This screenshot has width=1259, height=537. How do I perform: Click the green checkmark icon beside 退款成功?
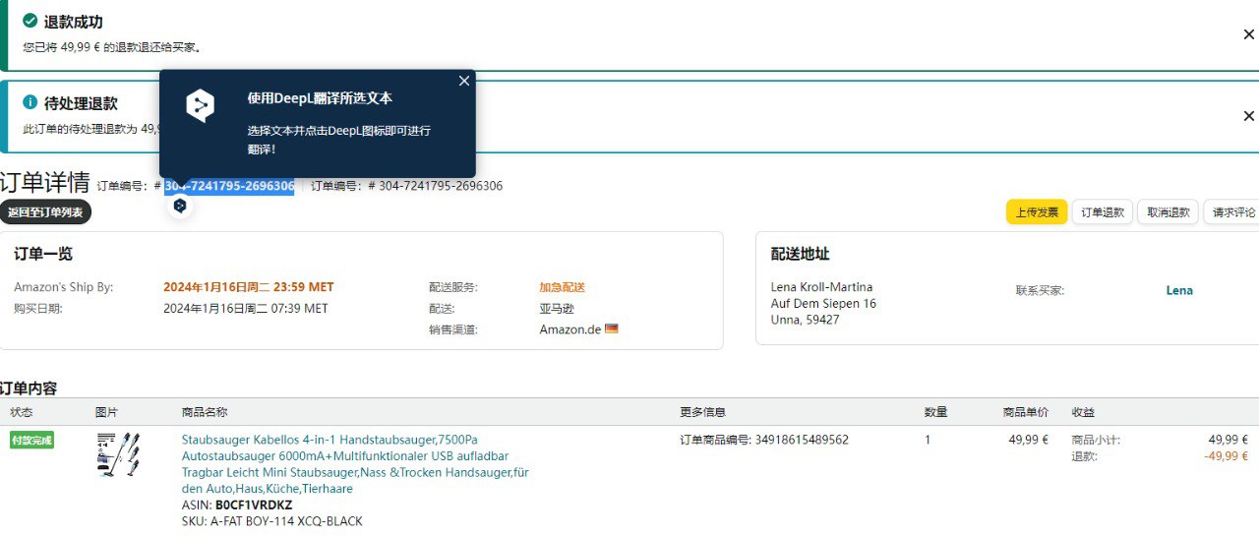coord(30,21)
